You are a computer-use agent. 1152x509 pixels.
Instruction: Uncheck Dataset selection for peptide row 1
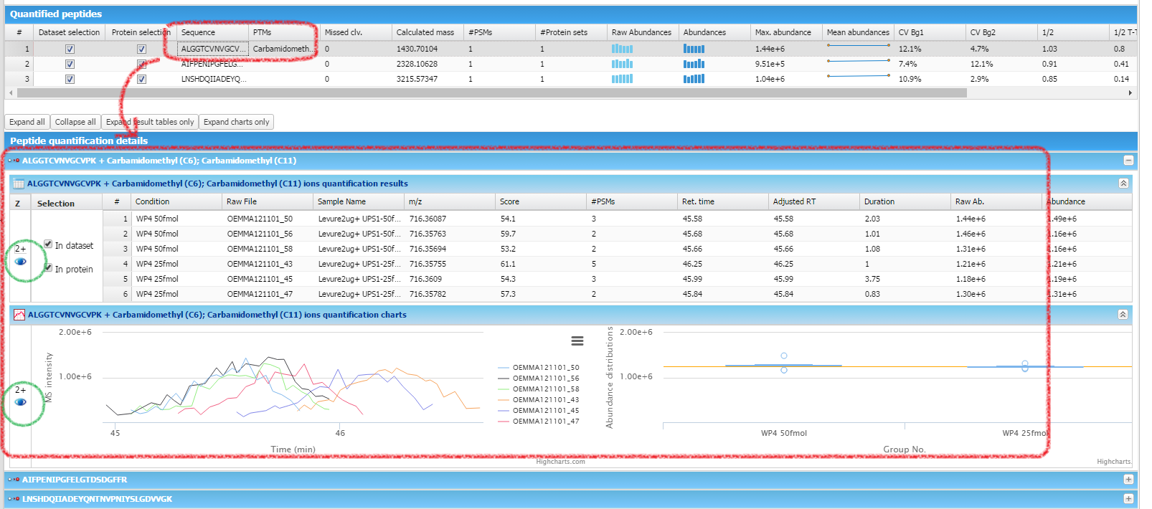pyautogui.click(x=70, y=49)
